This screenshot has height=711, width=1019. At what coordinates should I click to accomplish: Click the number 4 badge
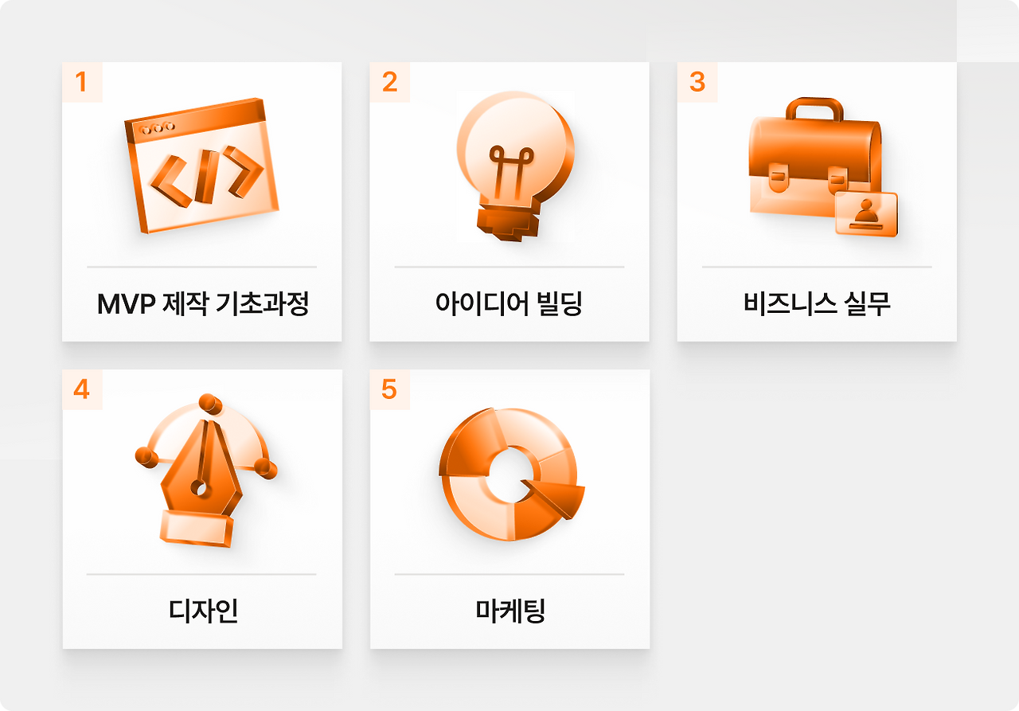[x=82, y=389]
